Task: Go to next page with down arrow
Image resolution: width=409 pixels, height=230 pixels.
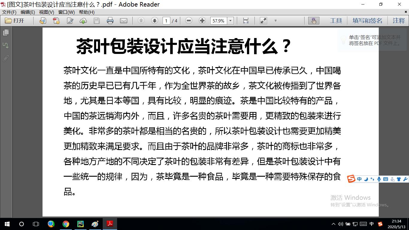Action: [154, 20]
